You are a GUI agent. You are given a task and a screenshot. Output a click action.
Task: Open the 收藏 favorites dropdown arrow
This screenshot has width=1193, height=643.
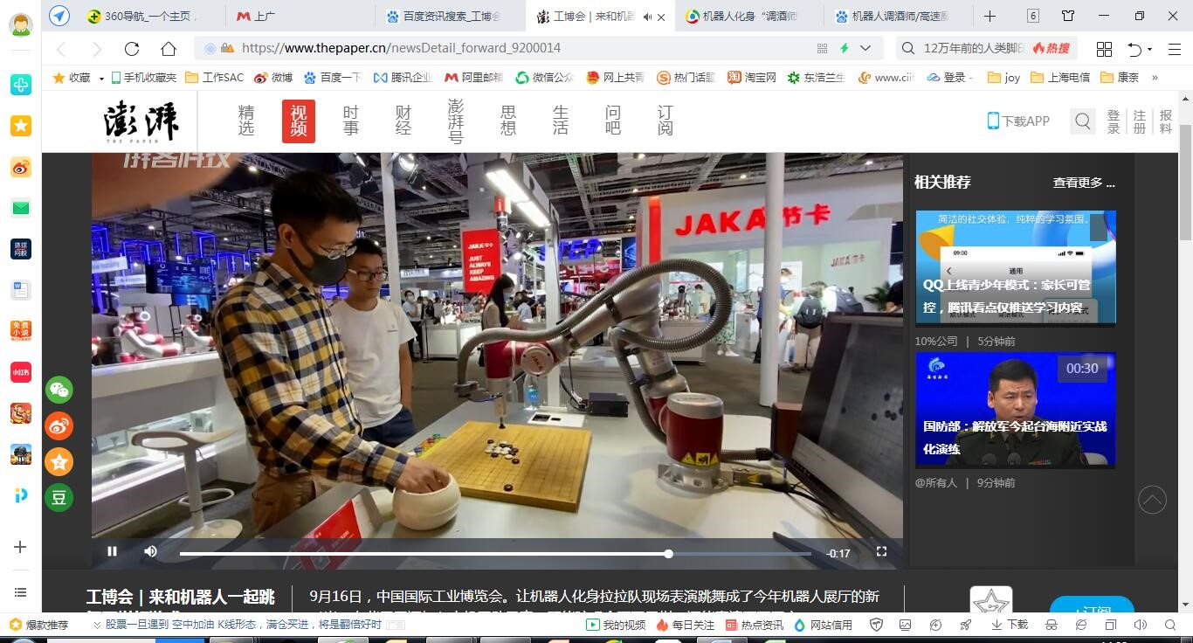pos(101,78)
